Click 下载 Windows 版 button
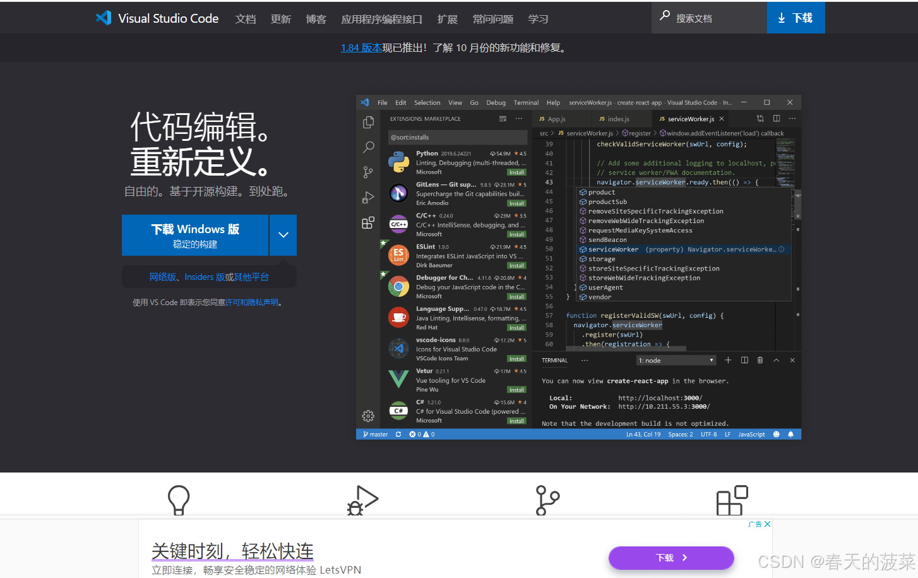 (195, 235)
